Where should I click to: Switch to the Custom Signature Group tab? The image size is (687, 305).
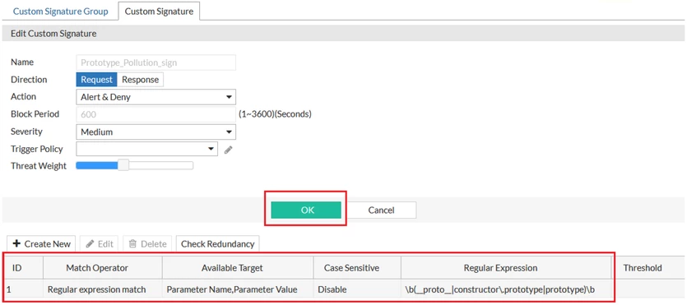click(60, 12)
